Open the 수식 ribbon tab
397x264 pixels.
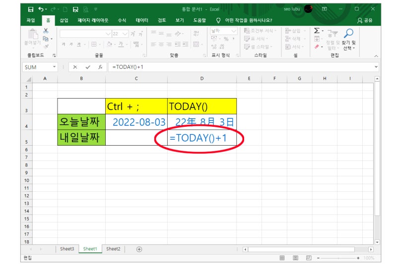pyautogui.click(x=122, y=20)
